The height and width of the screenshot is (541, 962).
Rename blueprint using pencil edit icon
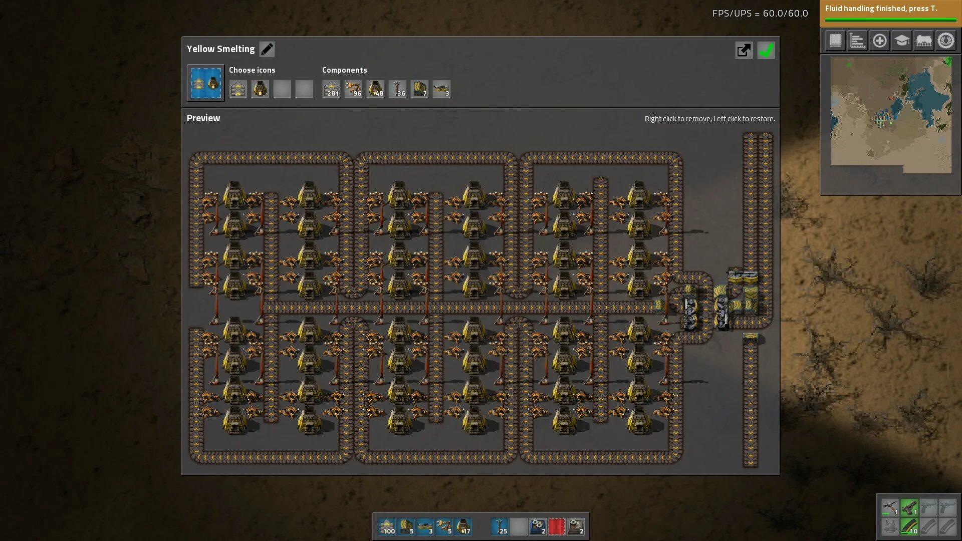pos(267,49)
